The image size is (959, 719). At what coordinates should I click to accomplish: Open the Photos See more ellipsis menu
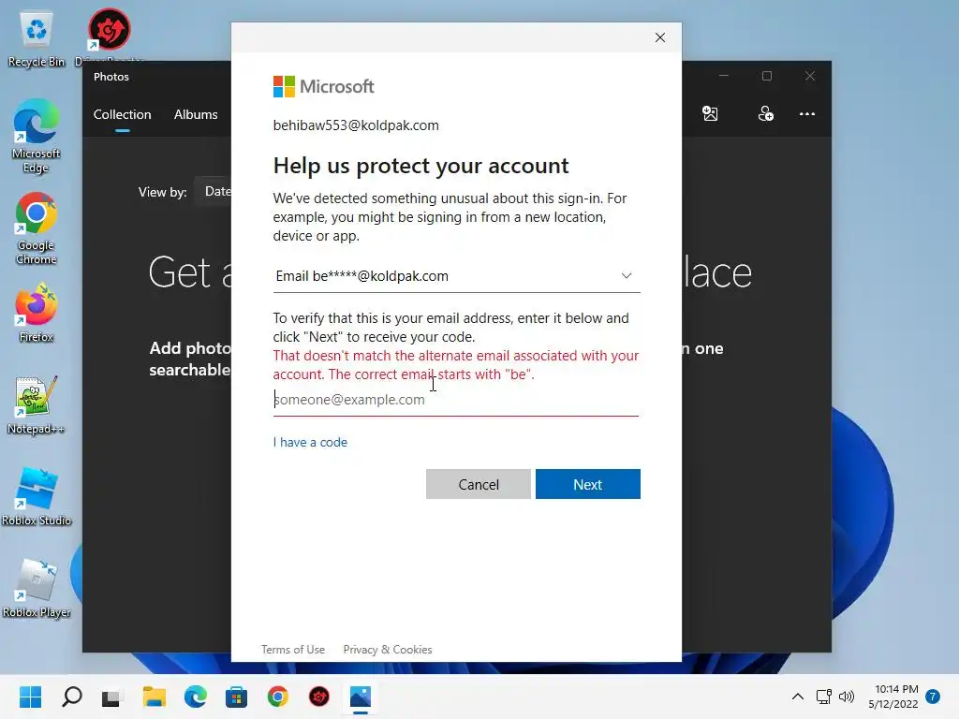coord(807,113)
